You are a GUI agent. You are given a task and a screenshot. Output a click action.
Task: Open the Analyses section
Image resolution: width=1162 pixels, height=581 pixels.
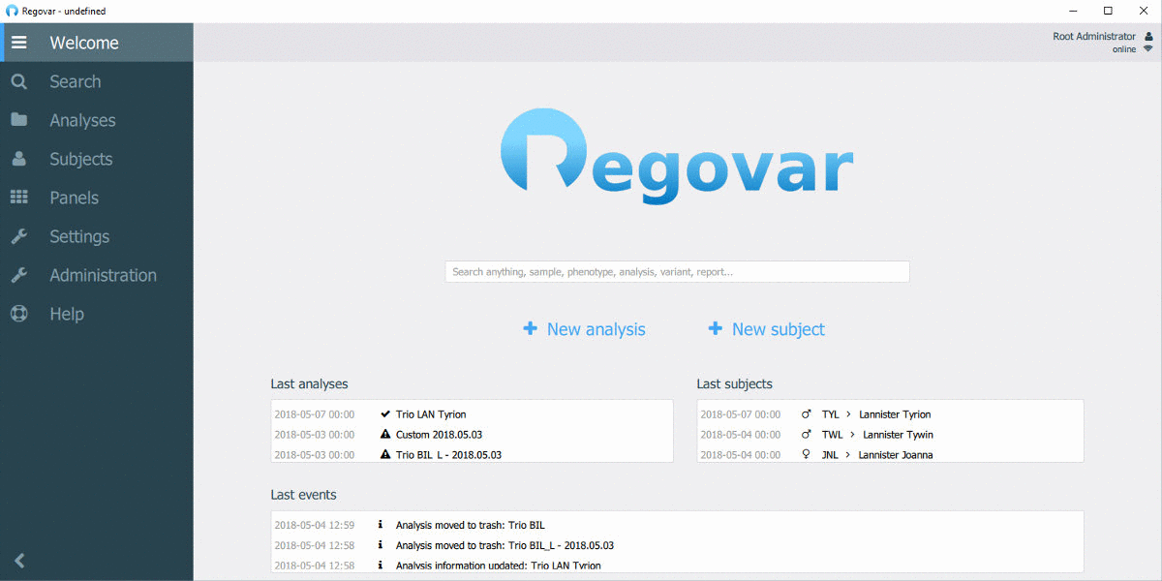click(x=97, y=120)
